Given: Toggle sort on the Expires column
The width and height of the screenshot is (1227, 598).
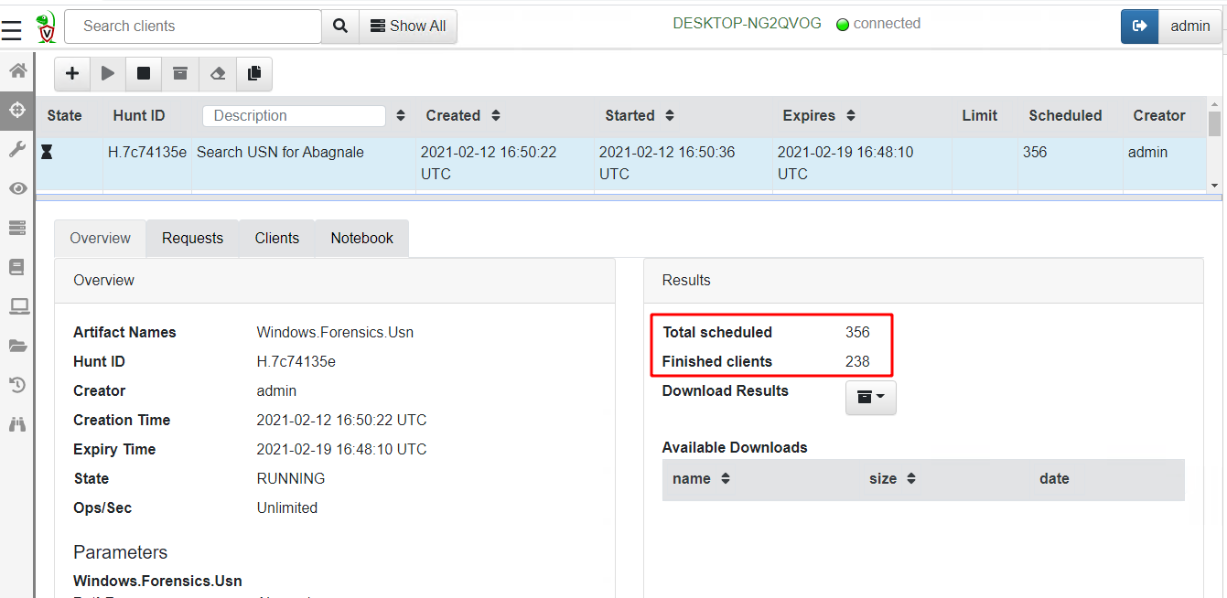Looking at the screenshot, I should 851,116.
